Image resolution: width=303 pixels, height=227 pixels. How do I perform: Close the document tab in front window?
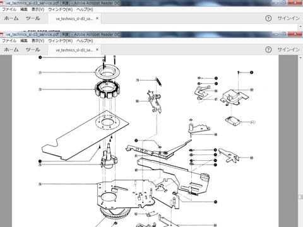point(97,50)
